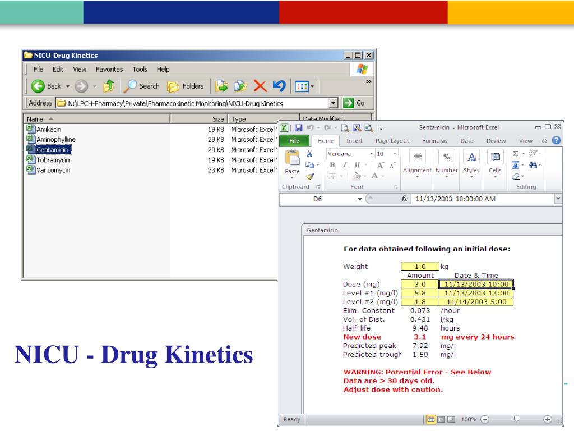Click Increase Font Size icon
Screen dimensions: 574x431
click(x=381, y=166)
